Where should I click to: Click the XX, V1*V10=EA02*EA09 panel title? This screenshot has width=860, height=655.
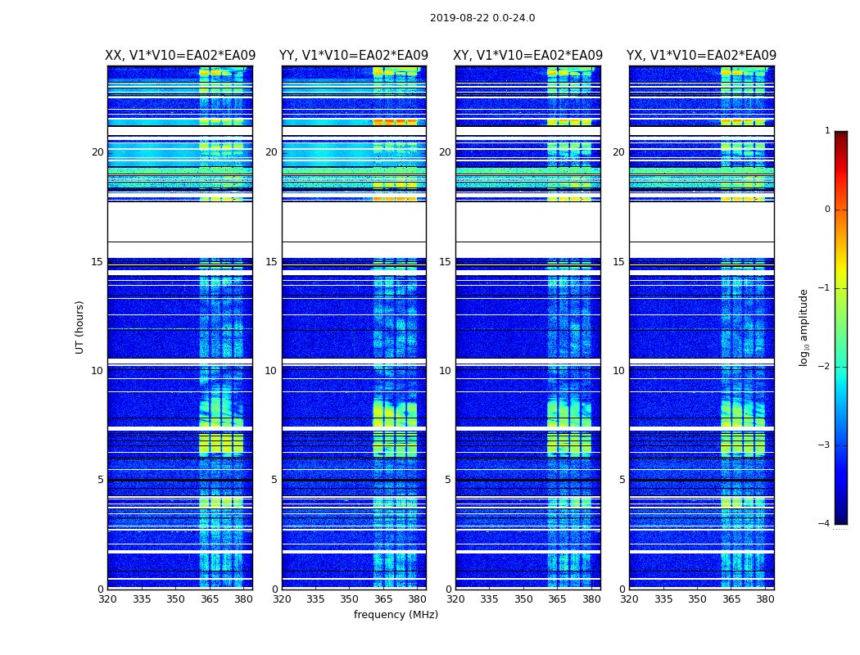point(180,56)
